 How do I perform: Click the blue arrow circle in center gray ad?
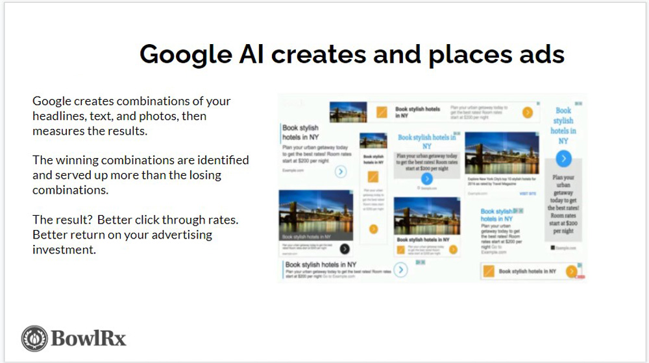click(x=427, y=179)
